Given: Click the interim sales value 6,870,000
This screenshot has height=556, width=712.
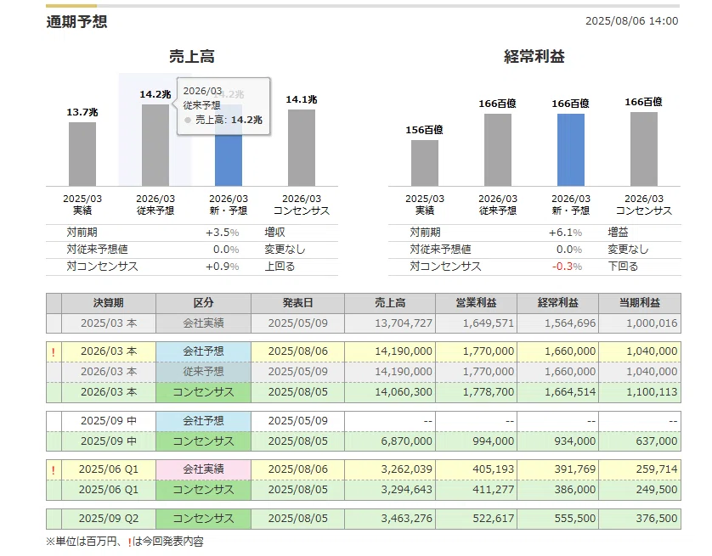Looking at the screenshot, I should pyautogui.click(x=407, y=441).
